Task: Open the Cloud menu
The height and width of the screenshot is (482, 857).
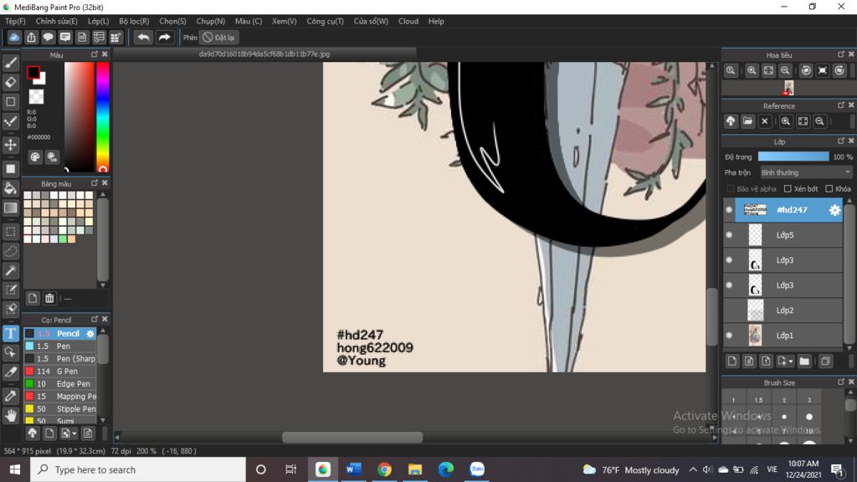Action: (x=408, y=21)
